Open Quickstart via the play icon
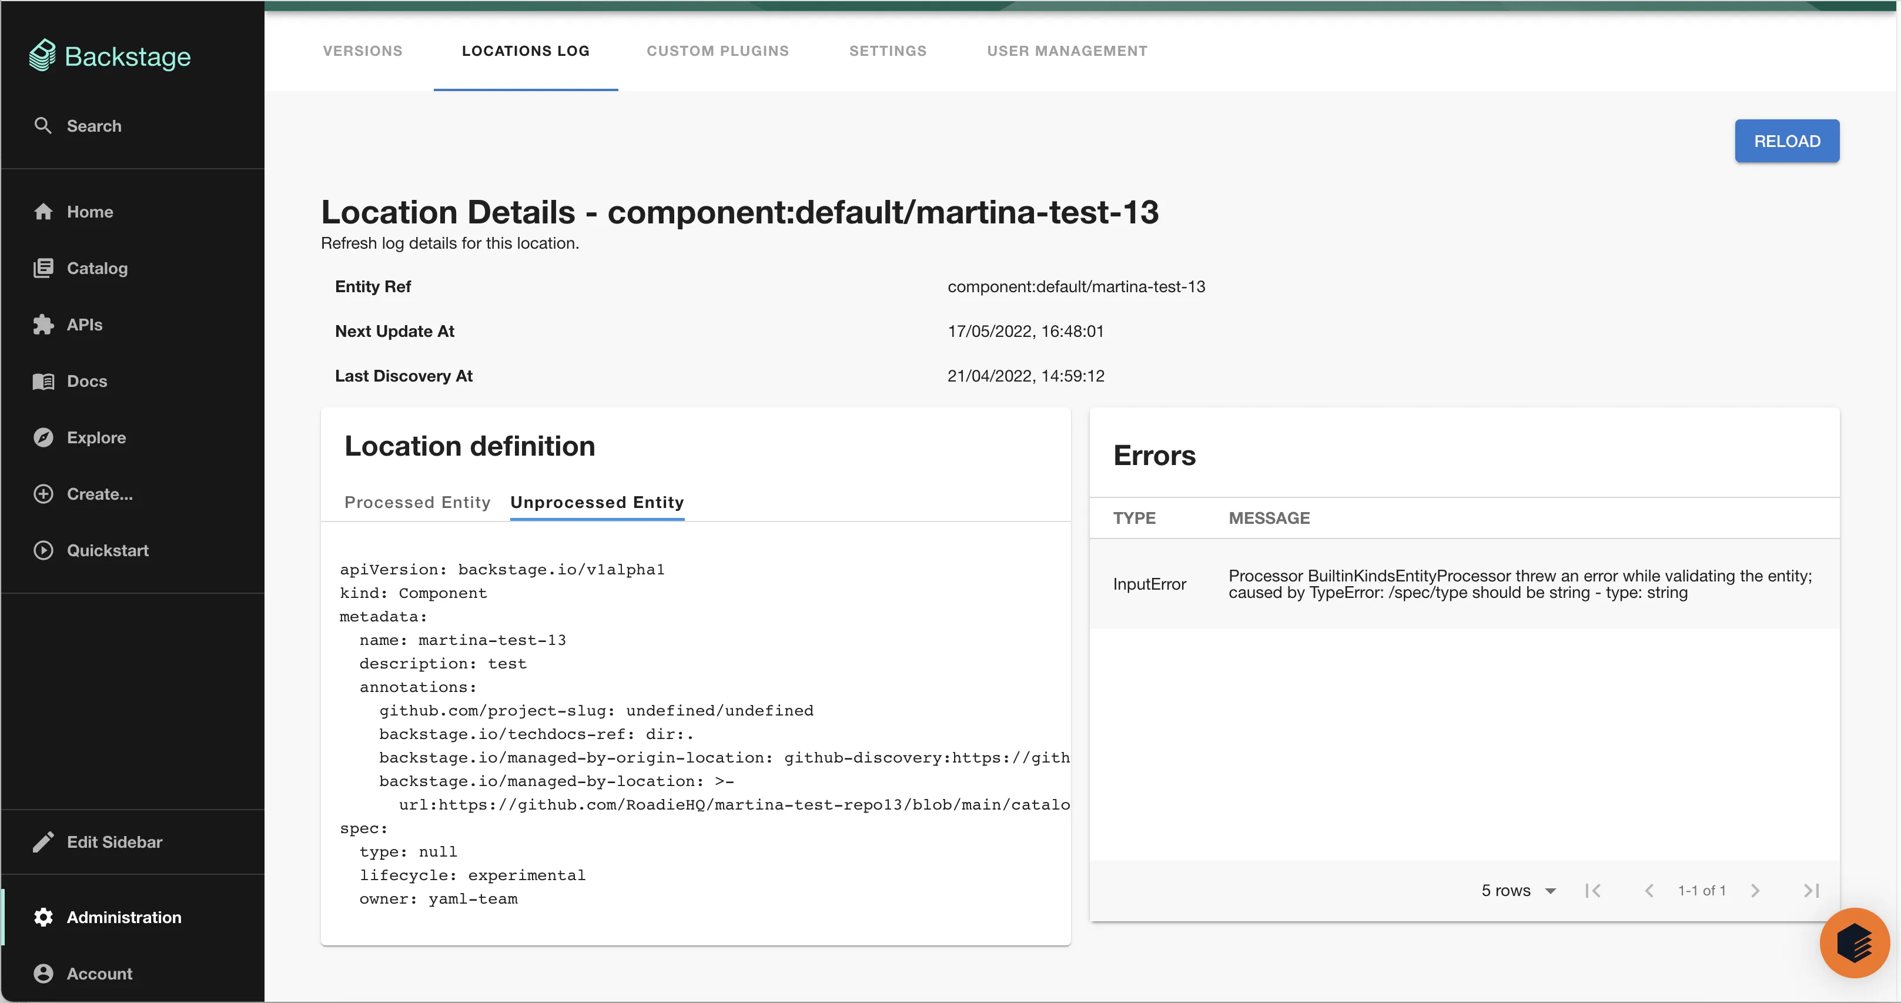 tap(43, 550)
